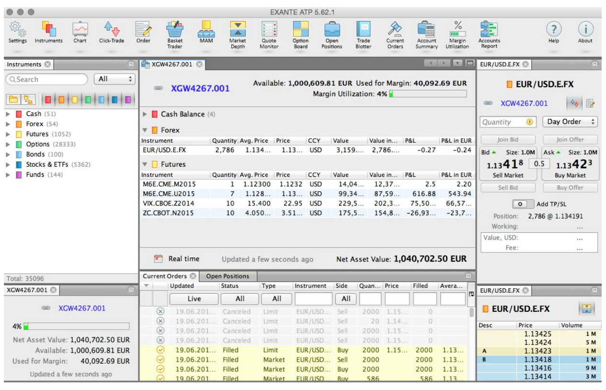Screen dimensions: 606x390
Task: Toggle the red Cash filter button
Action: coord(49,100)
